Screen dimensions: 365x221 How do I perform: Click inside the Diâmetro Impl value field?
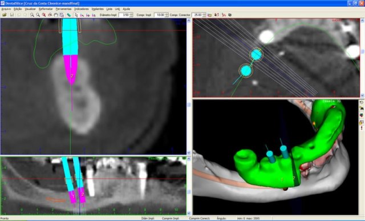point(124,15)
